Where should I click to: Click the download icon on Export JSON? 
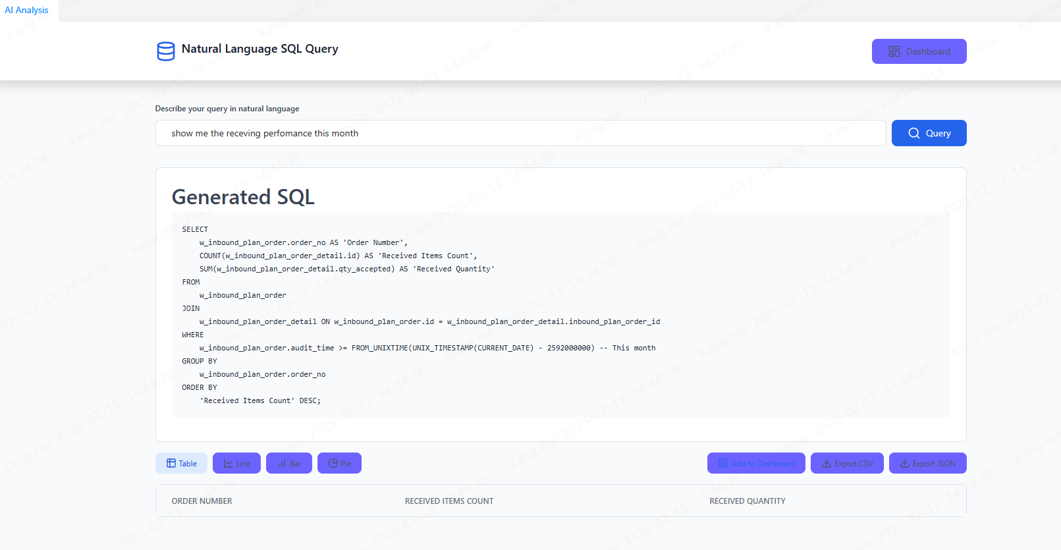click(905, 463)
